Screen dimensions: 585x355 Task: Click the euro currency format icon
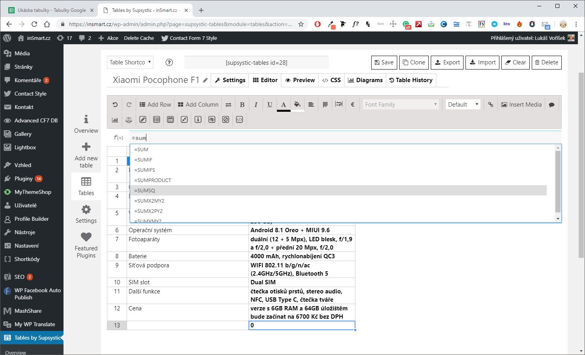[x=353, y=105]
